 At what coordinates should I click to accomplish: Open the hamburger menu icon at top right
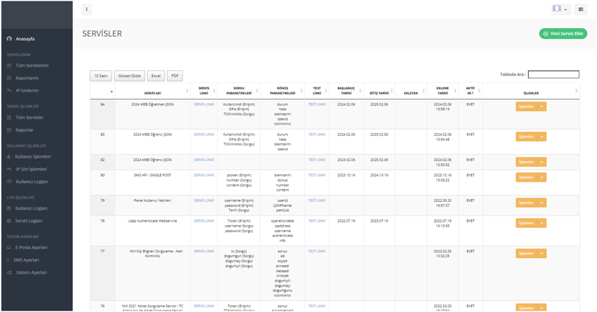[x=581, y=10]
